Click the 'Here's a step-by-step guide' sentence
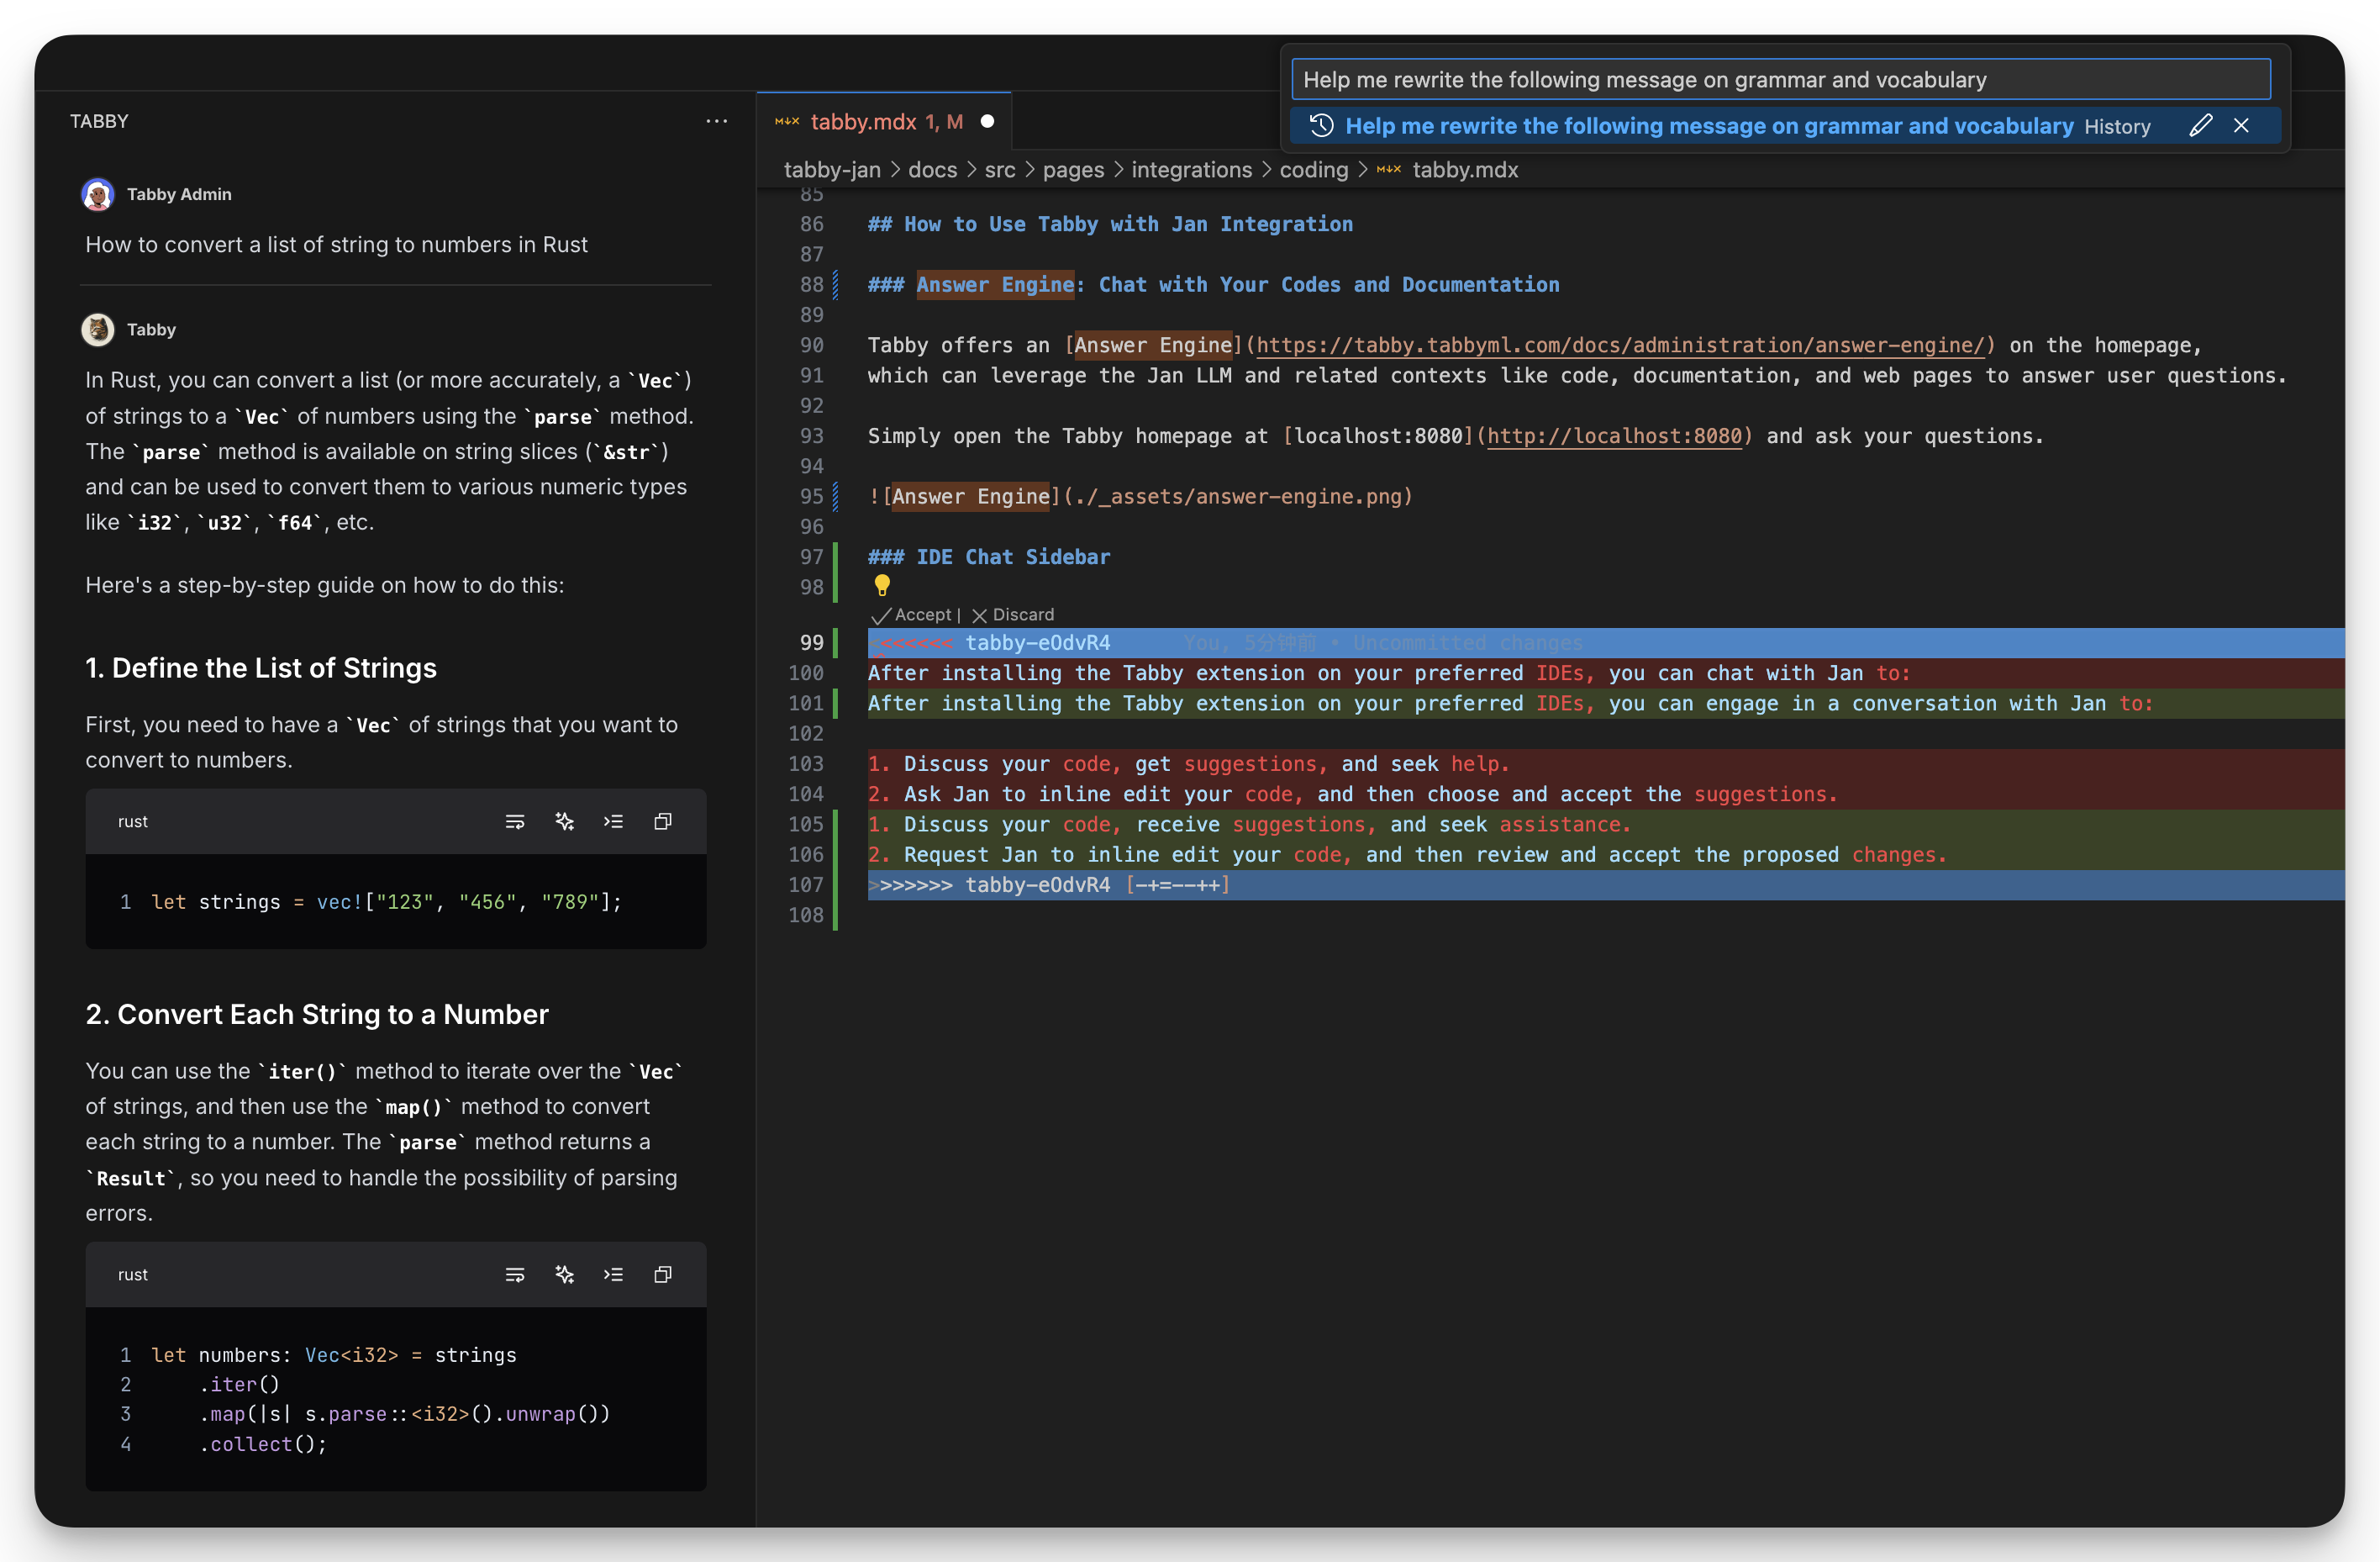The image size is (2380, 1562). tap(324, 584)
